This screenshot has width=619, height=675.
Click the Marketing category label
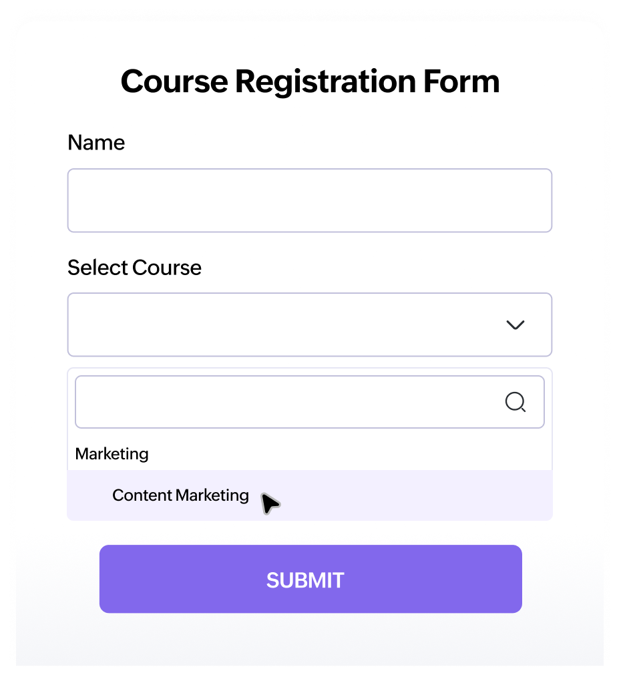click(x=112, y=454)
